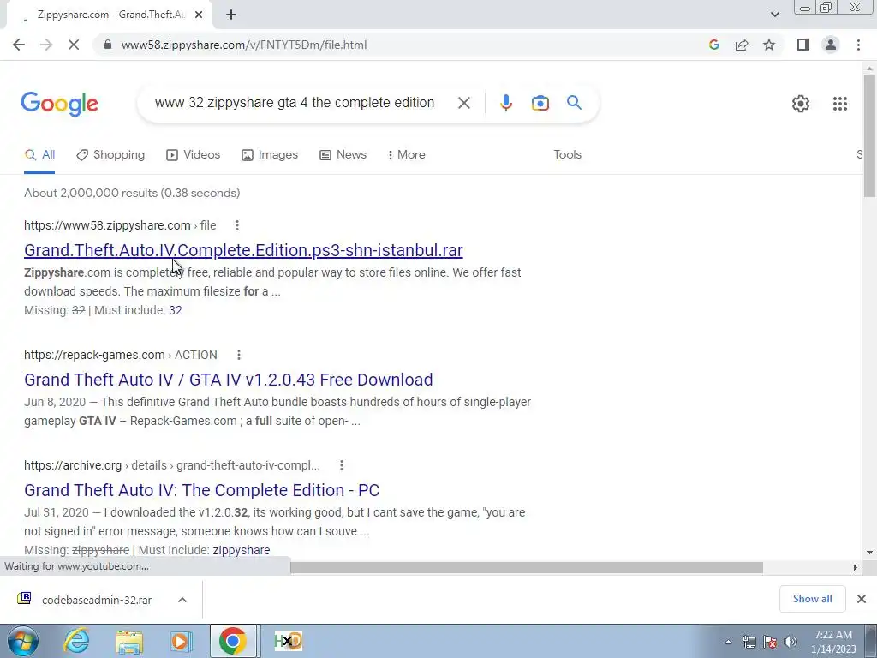Open Google apps grid
877x658 pixels.
point(839,104)
